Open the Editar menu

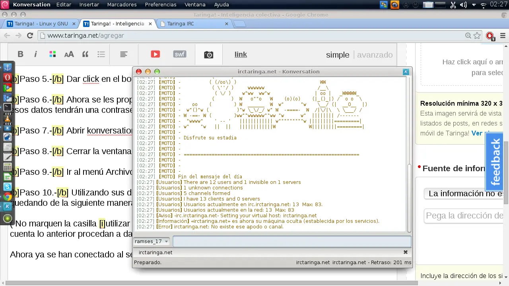(64, 5)
